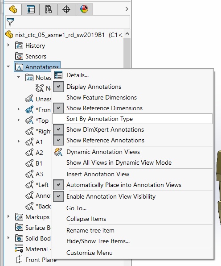Select the Material tree item icon
221x266 pixels.
(19, 249)
